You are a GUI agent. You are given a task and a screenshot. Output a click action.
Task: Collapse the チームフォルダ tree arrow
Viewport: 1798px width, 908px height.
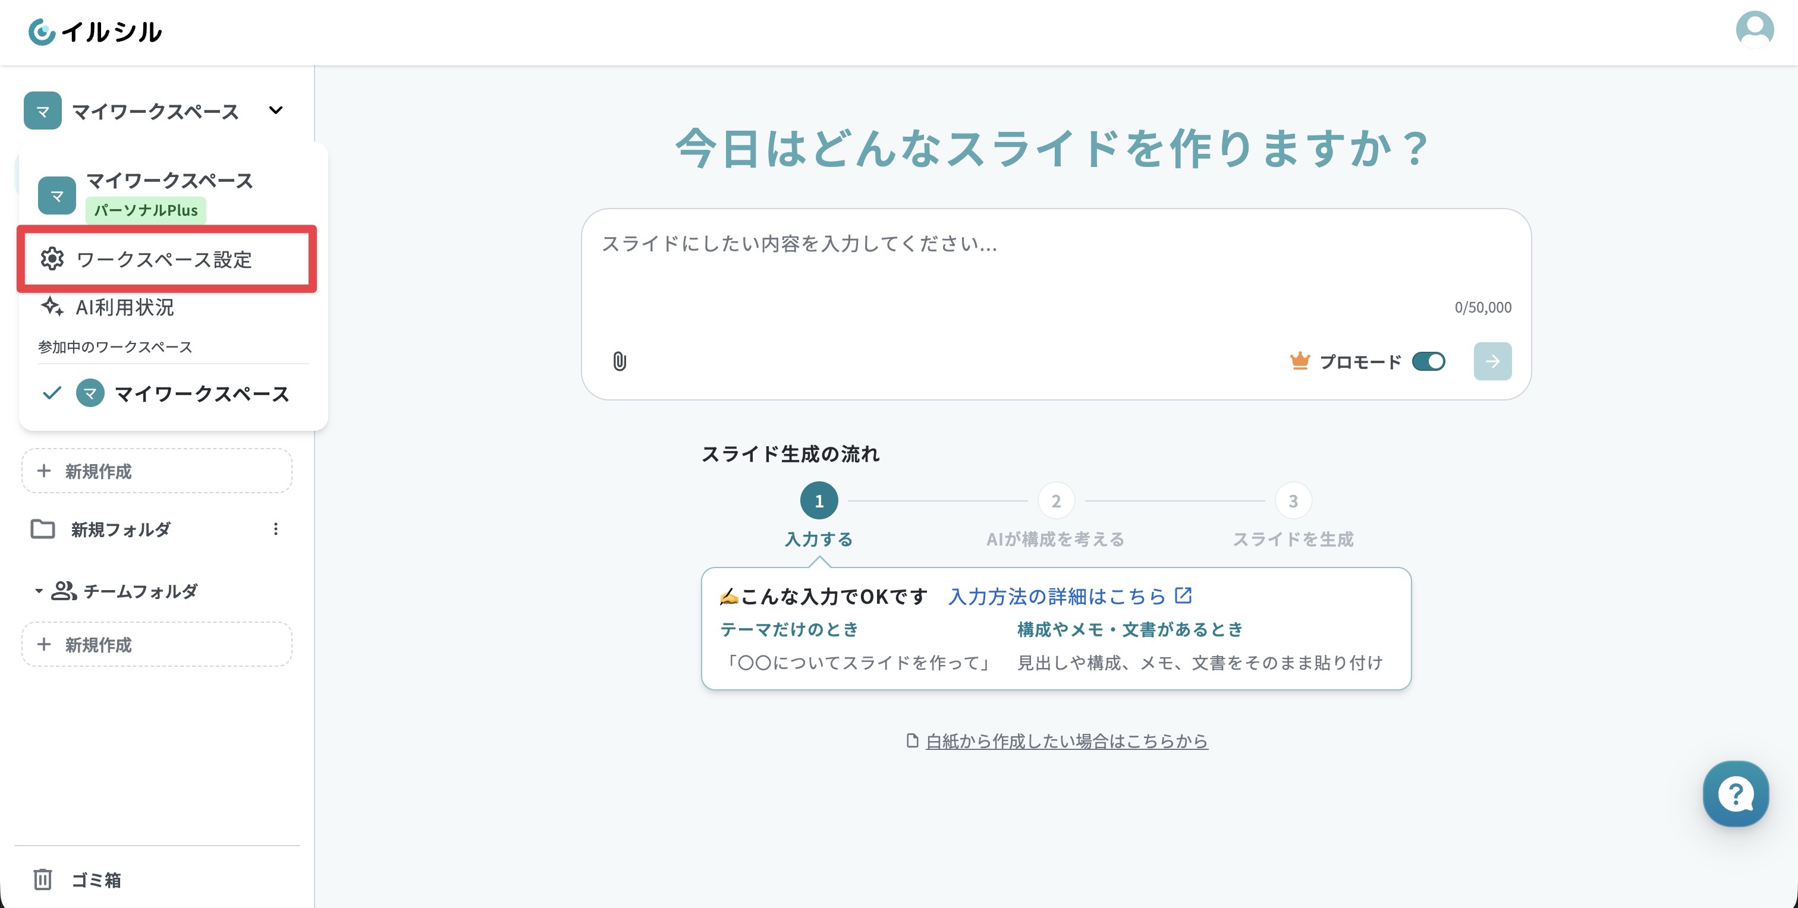39,591
